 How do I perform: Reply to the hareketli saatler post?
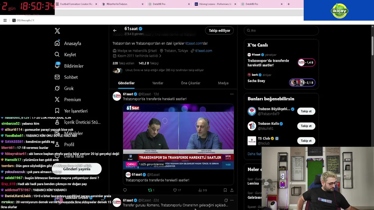[x=125, y=190]
